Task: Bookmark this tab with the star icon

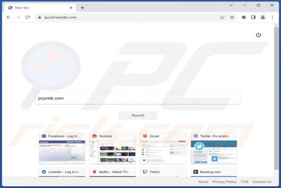Action: point(232,17)
